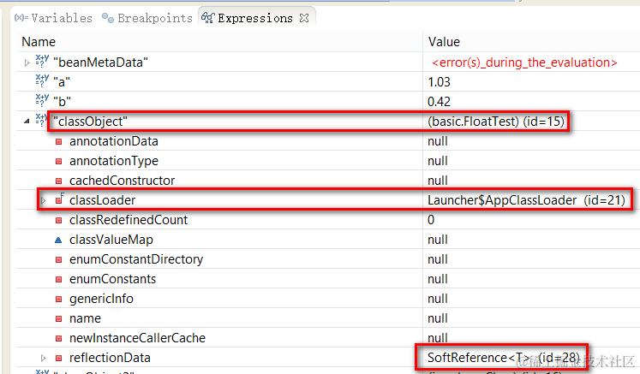The height and width of the screenshot is (374, 640).
Task: Click the value 0.42
Action: pos(439,102)
